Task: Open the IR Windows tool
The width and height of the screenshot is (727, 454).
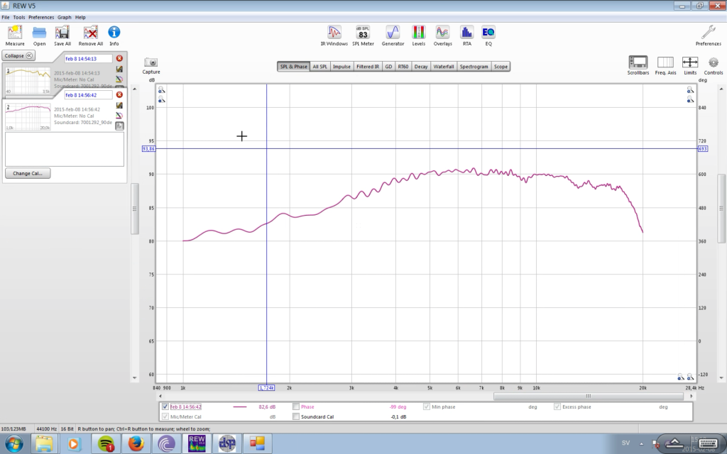Action: point(334,33)
